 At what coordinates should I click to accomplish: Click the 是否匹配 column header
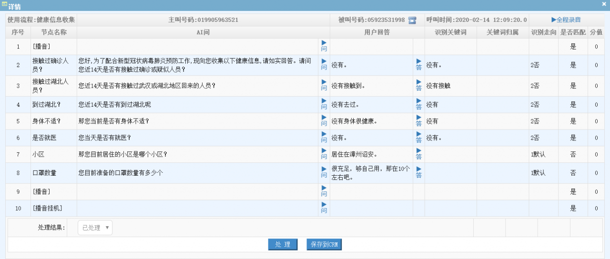(x=573, y=32)
